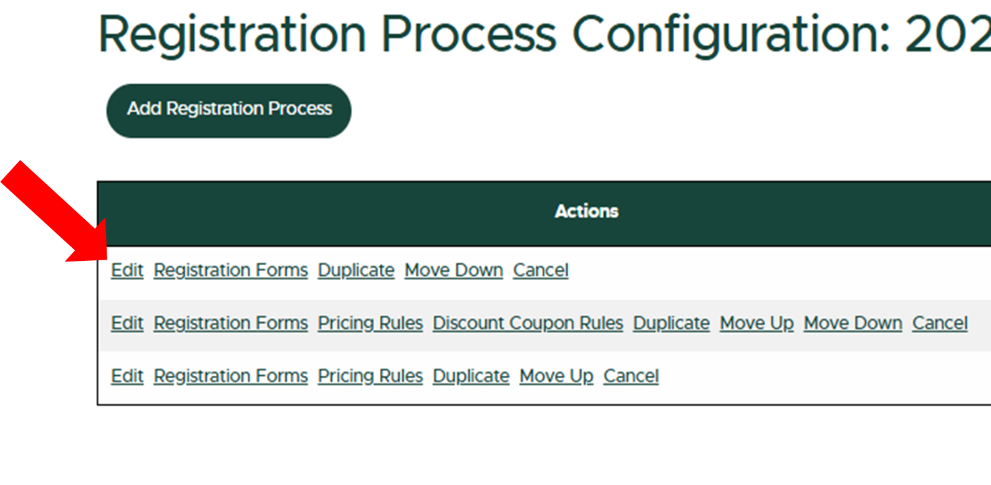Move the second registration process up

click(x=756, y=323)
